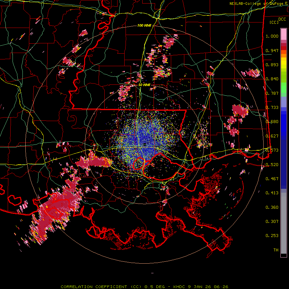Click the 0.573 scale value
The height and width of the screenshot is (289, 289).
(272, 150)
